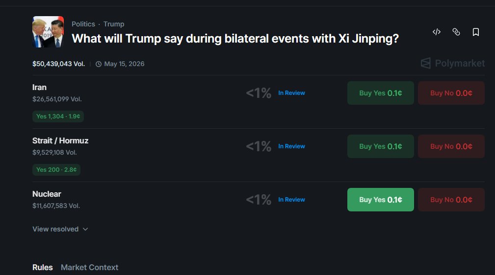Buy No on the Iran outcome
This screenshot has height=275, width=495.
[451, 93]
